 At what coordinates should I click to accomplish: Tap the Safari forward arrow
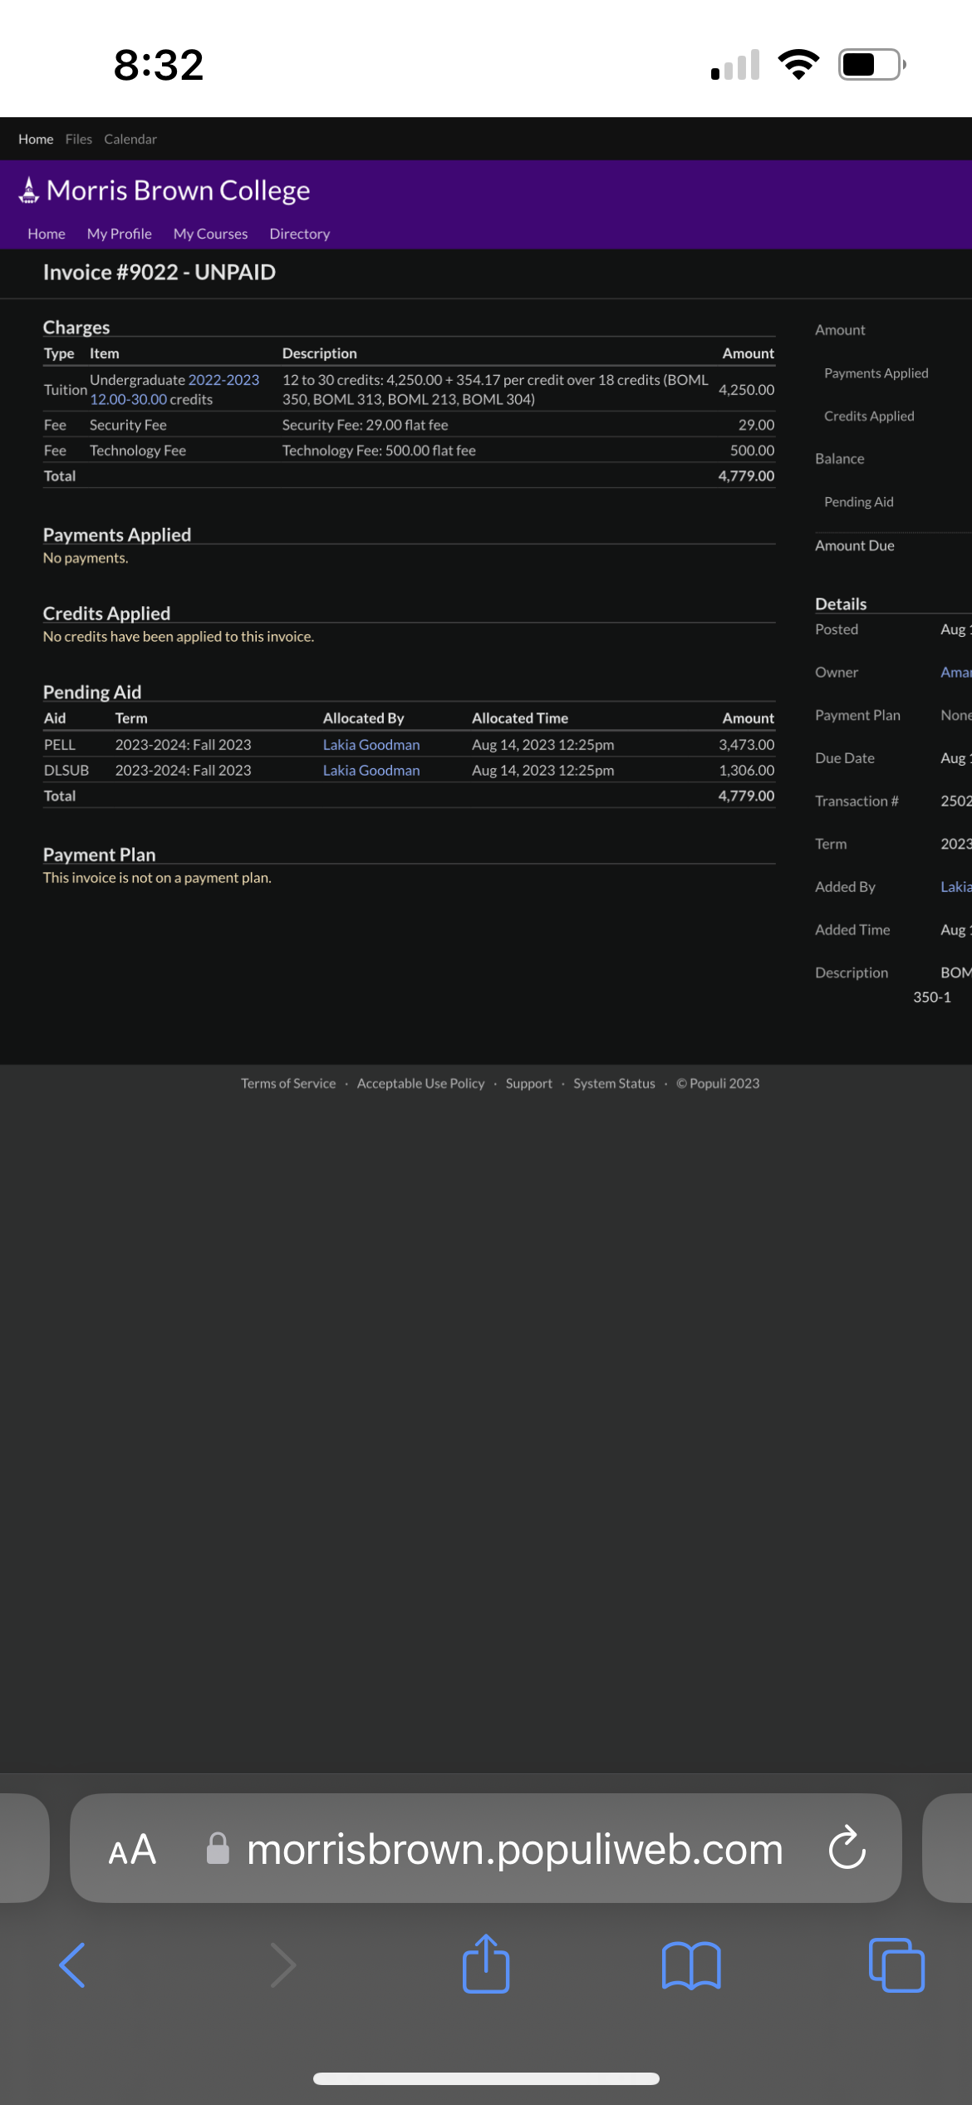(283, 1965)
